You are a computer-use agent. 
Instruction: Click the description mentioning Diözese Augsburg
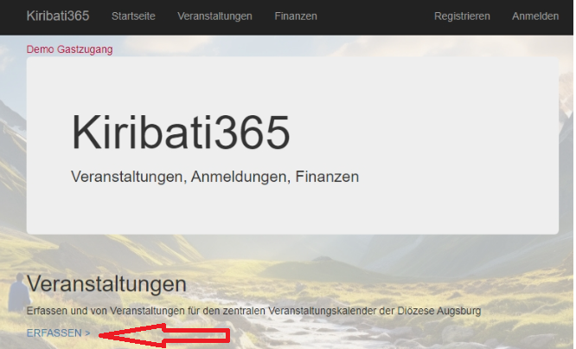click(253, 310)
